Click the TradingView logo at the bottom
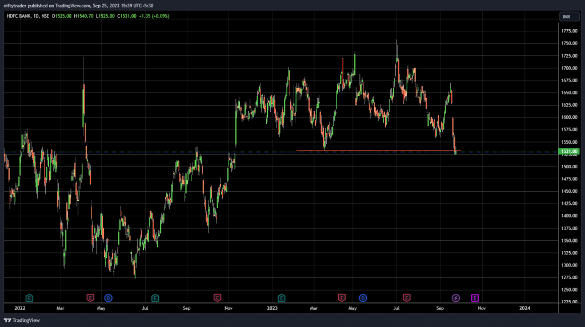Image resolution: width=585 pixels, height=327 pixels. tap(22, 320)
